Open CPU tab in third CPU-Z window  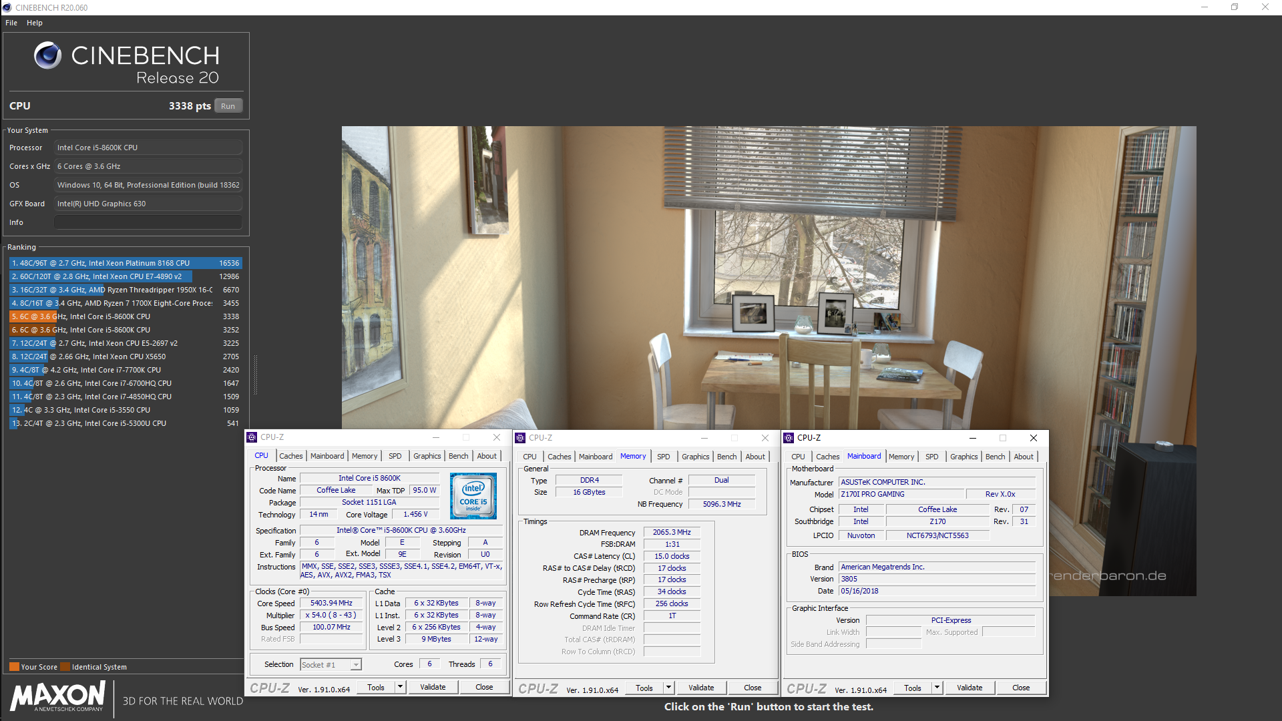pos(798,457)
